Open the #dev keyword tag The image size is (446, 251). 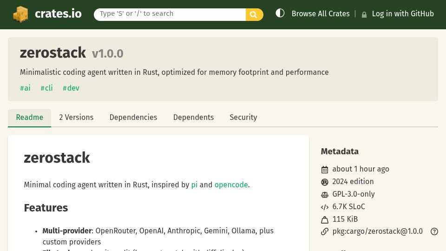[71, 88]
